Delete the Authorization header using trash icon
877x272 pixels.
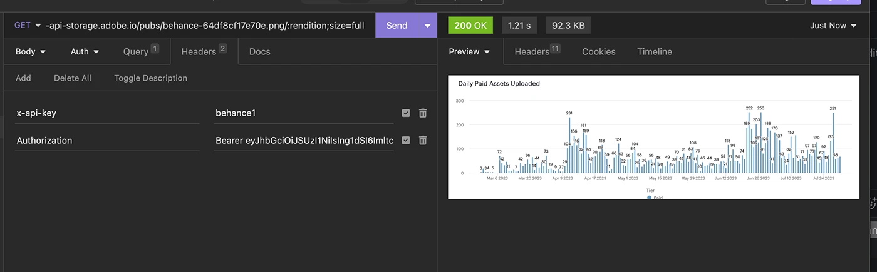[x=423, y=141]
